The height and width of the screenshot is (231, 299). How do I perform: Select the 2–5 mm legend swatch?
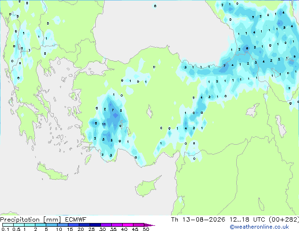41,225
